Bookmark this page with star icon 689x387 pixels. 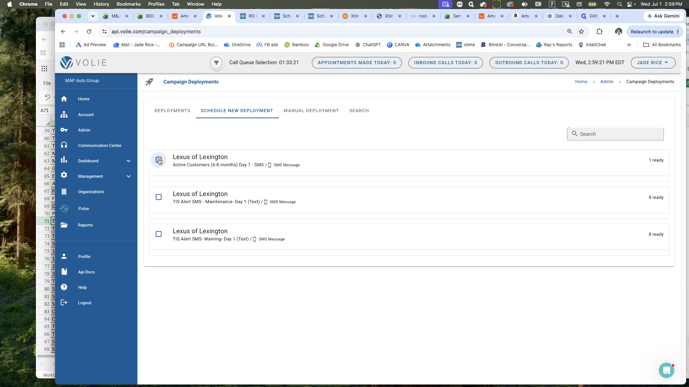point(581,32)
